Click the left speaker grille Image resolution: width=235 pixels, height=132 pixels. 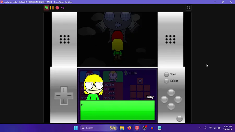click(x=64, y=39)
